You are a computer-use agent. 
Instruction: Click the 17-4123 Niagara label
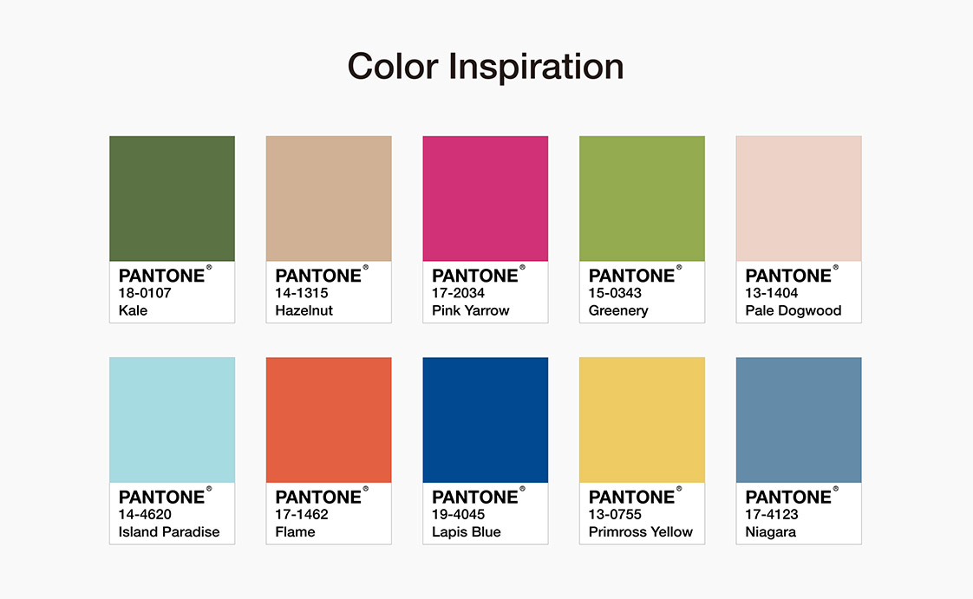(771, 523)
